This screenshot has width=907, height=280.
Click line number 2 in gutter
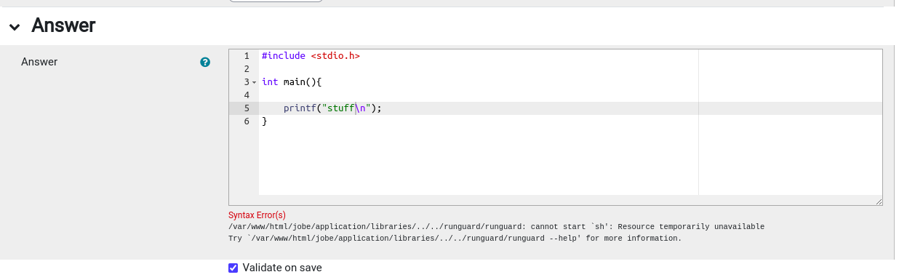[x=247, y=68]
